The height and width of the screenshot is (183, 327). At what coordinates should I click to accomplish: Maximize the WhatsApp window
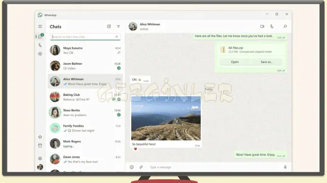pos(277,14)
